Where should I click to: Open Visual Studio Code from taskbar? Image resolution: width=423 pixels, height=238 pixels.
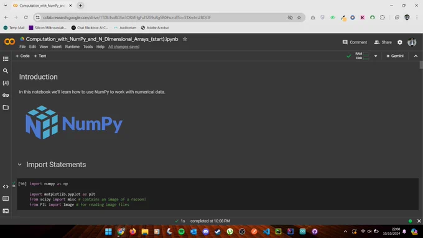tap(266, 231)
